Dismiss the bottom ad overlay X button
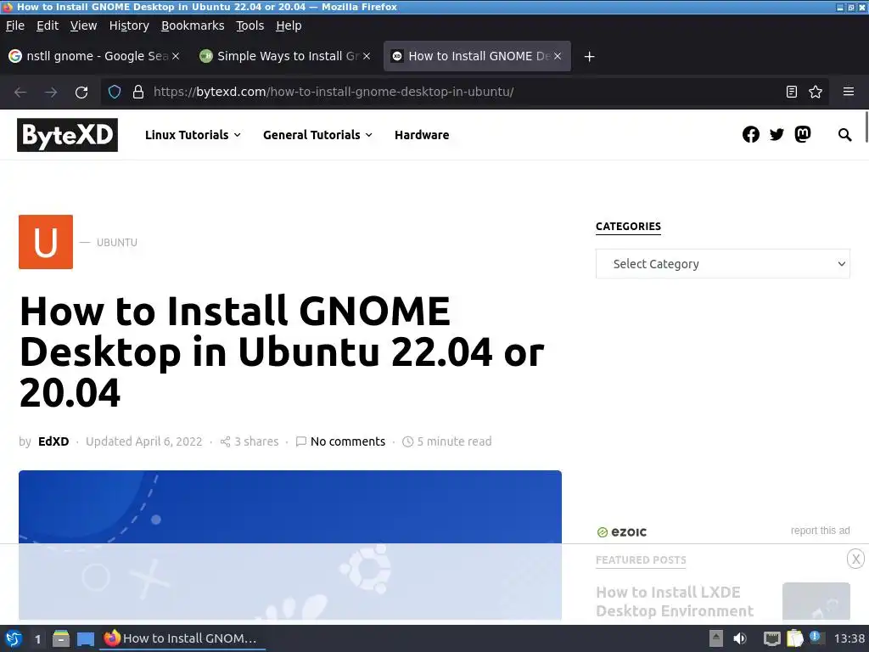869x652 pixels. click(x=855, y=559)
